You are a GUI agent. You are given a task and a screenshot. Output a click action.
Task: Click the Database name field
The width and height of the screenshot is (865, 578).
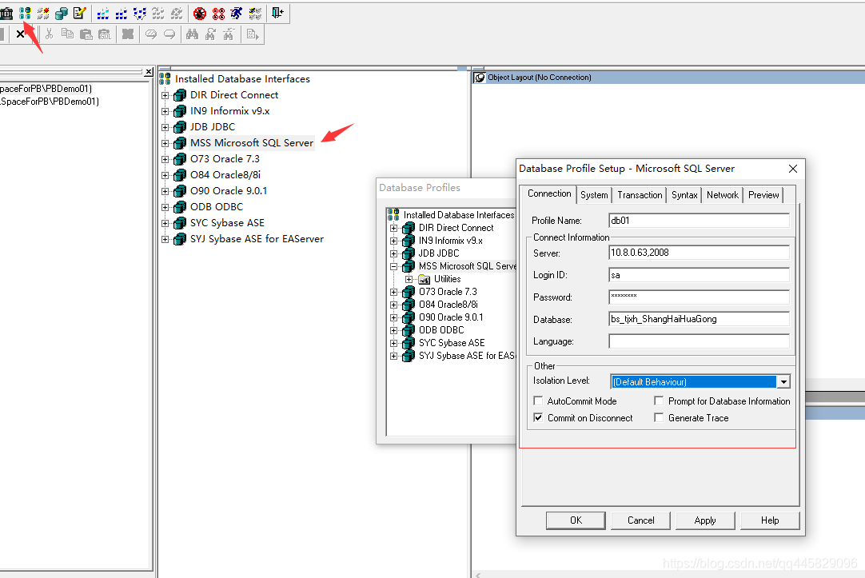(x=699, y=319)
